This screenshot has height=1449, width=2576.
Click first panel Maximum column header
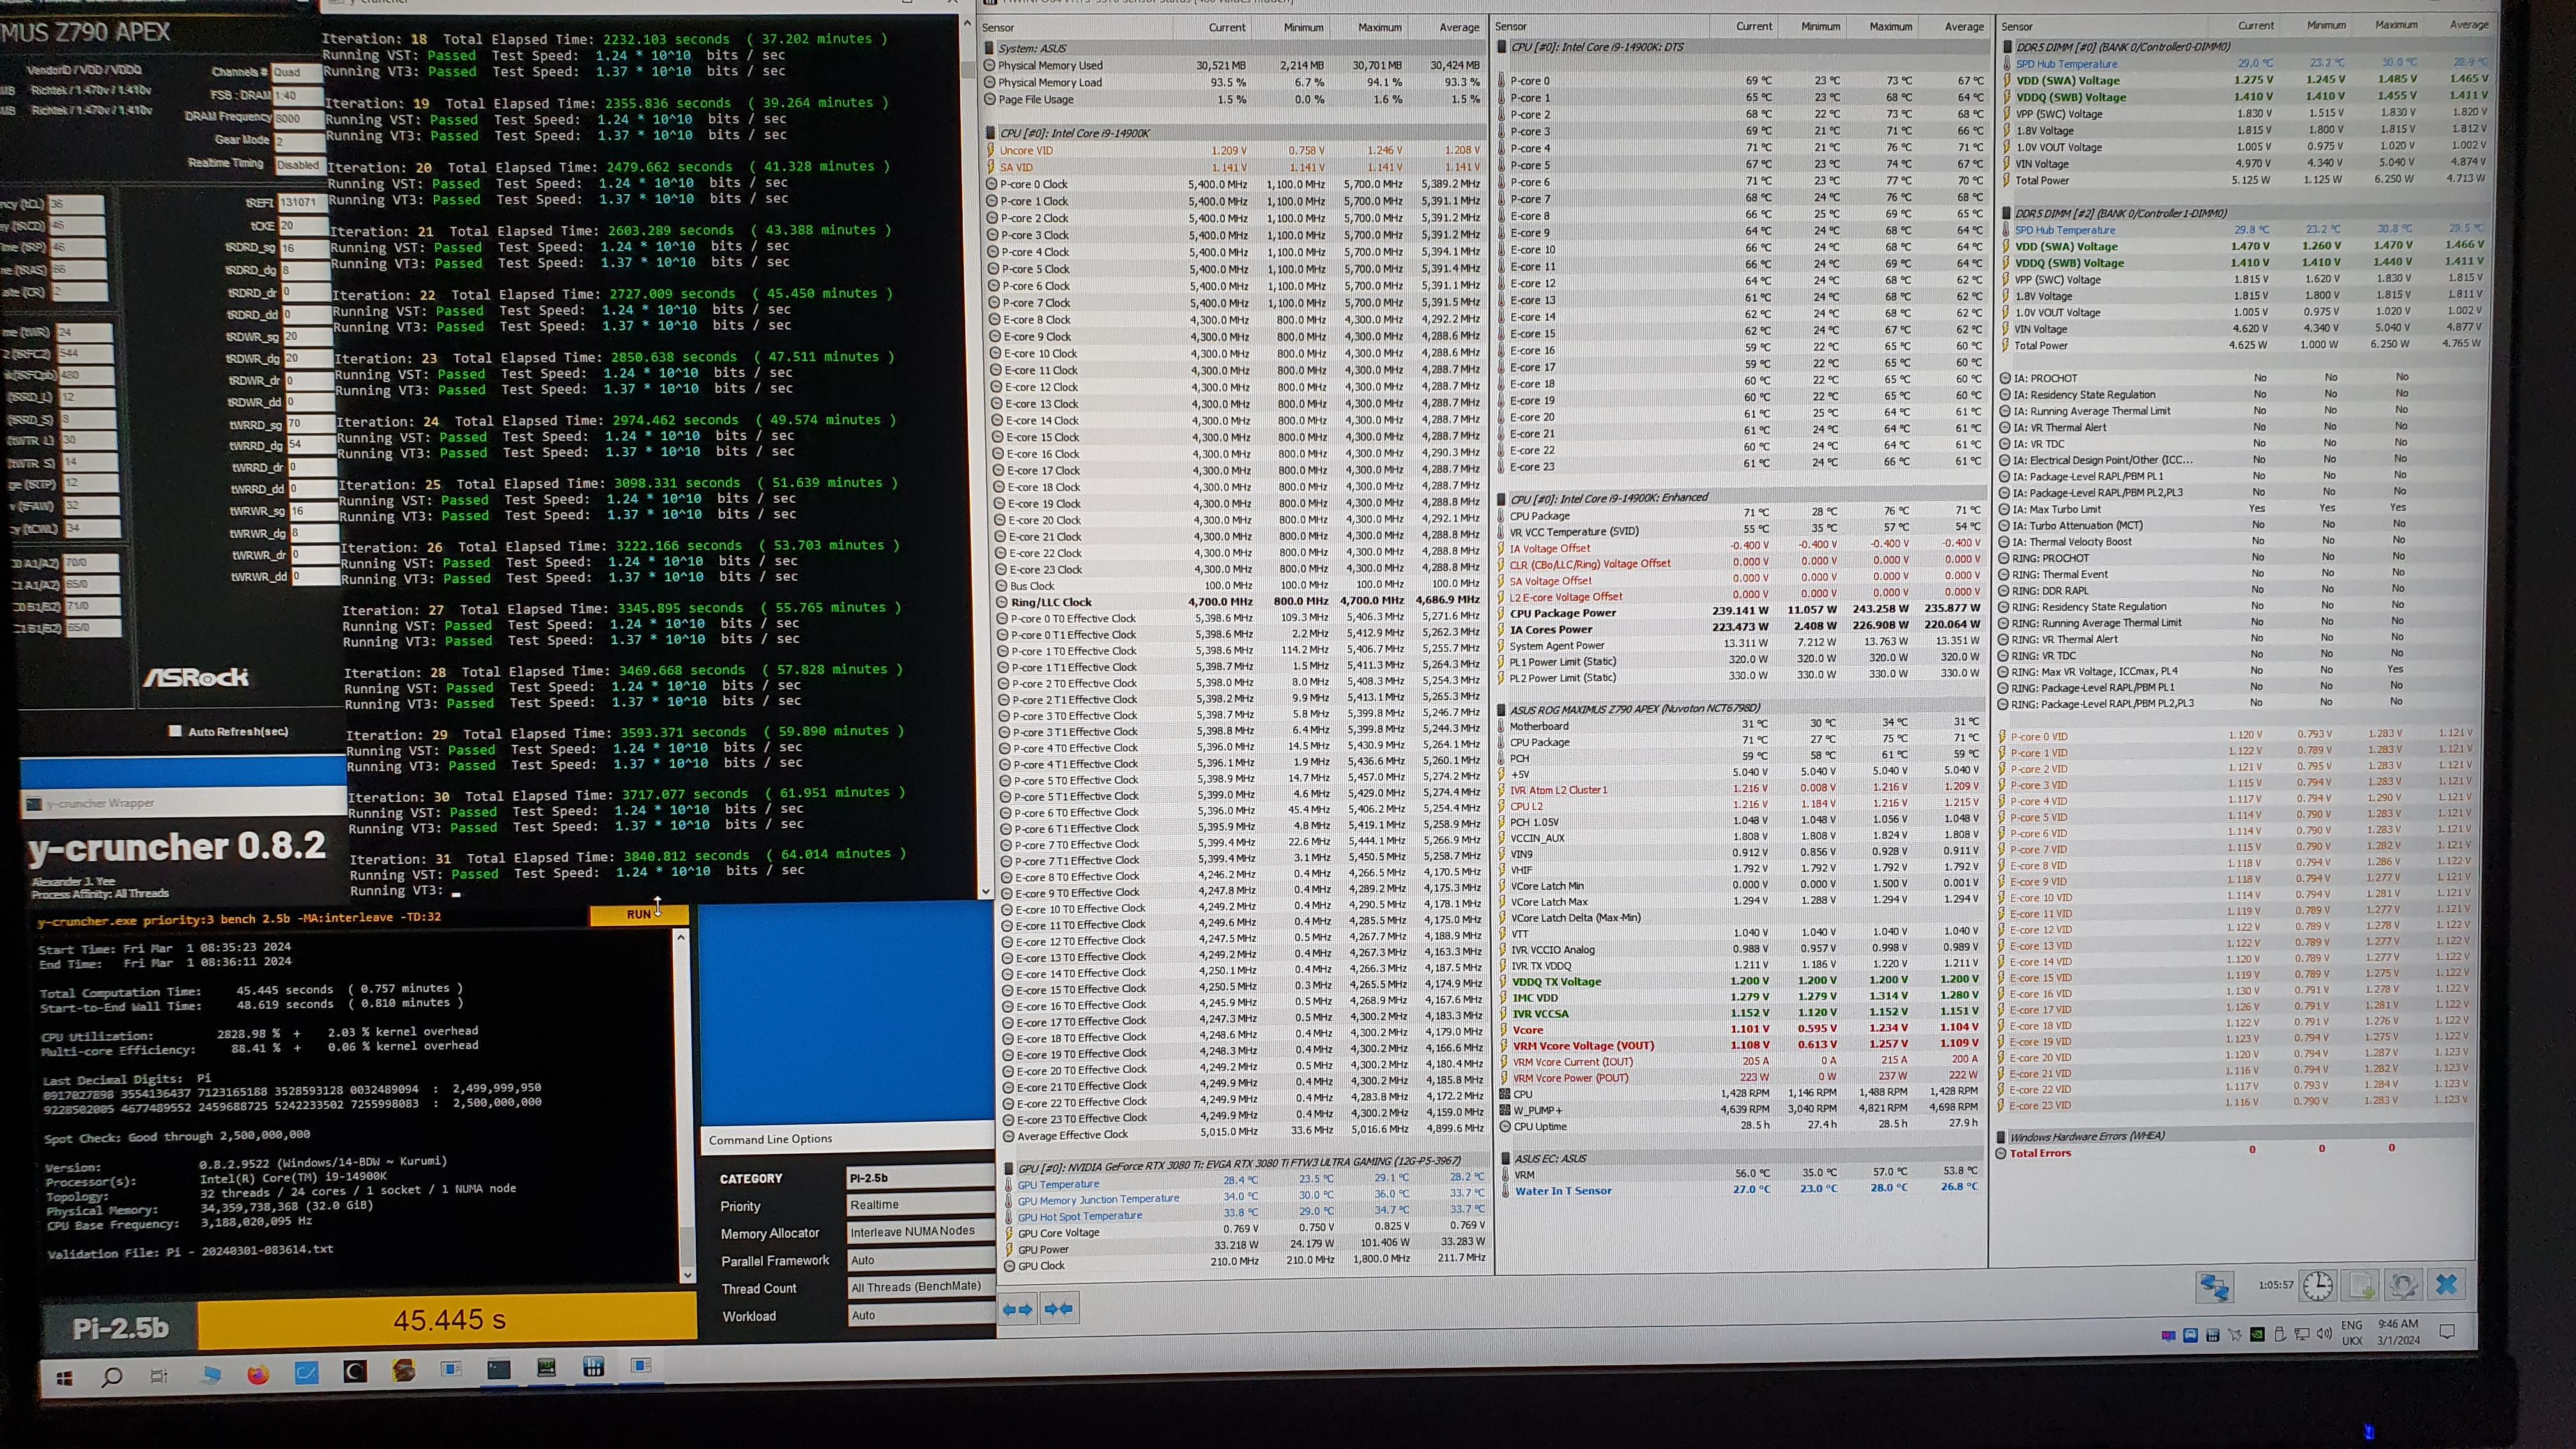[x=1380, y=27]
